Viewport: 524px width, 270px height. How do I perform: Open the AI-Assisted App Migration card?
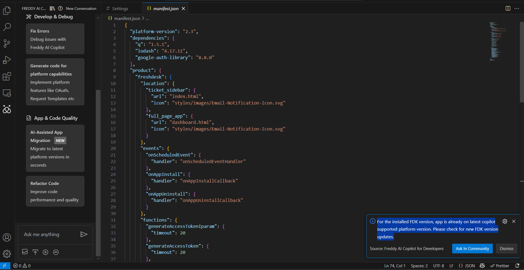pyautogui.click(x=55, y=148)
